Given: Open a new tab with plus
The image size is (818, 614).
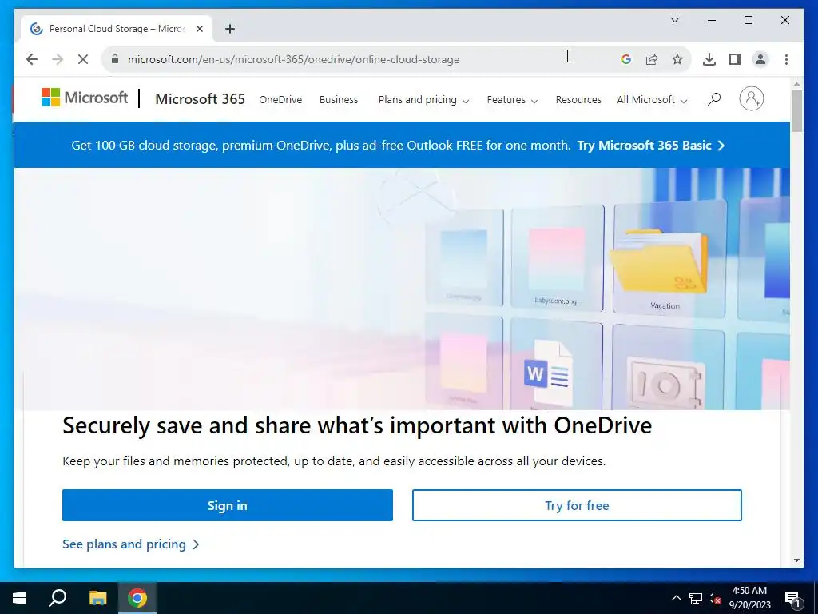Looking at the screenshot, I should pyautogui.click(x=230, y=29).
